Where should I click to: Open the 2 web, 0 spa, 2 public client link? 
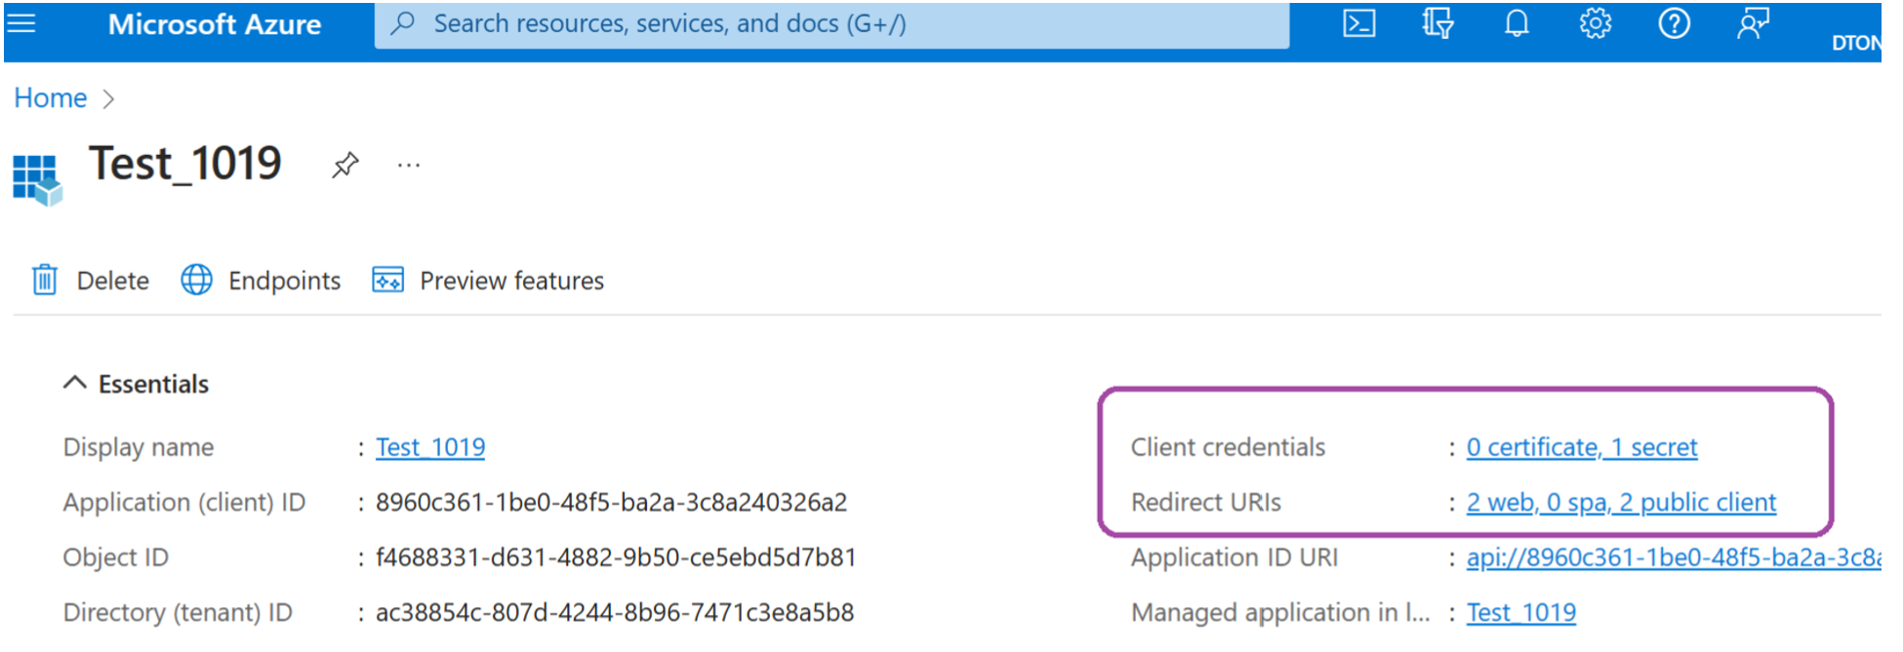click(x=1621, y=503)
